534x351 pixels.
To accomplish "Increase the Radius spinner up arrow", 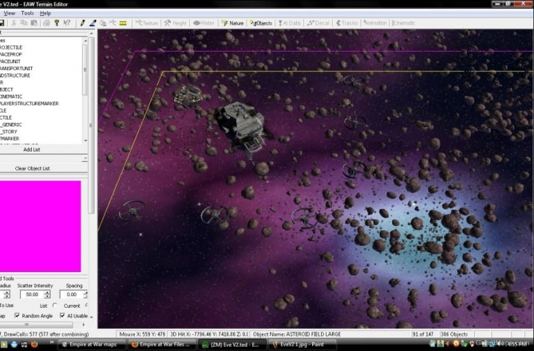I will tap(6, 292).
